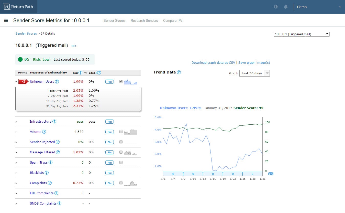Go to the Research Senders tab

144,20
